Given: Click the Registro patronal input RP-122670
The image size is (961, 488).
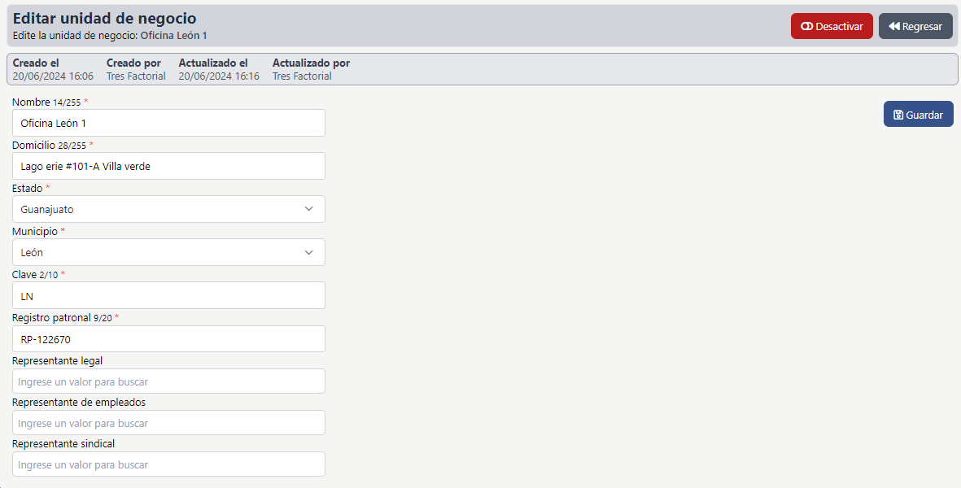Looking at the screenshot, I should click(x=168, y=339).
